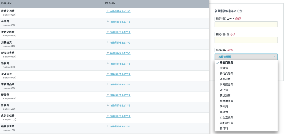Click 勘定科目 column header in table
285x134 pixels.
click(6, 3)
